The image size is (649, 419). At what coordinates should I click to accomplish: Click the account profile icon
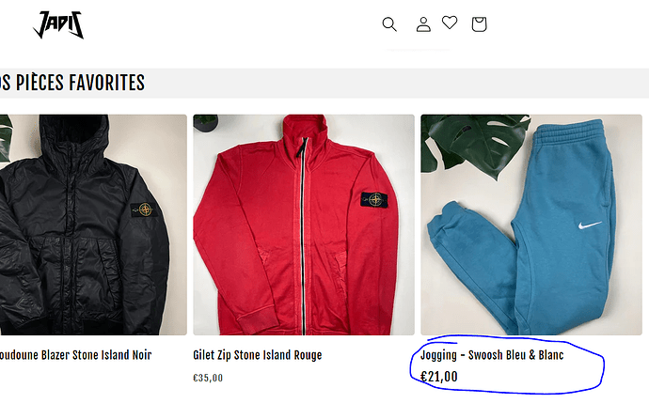point(423,24)
